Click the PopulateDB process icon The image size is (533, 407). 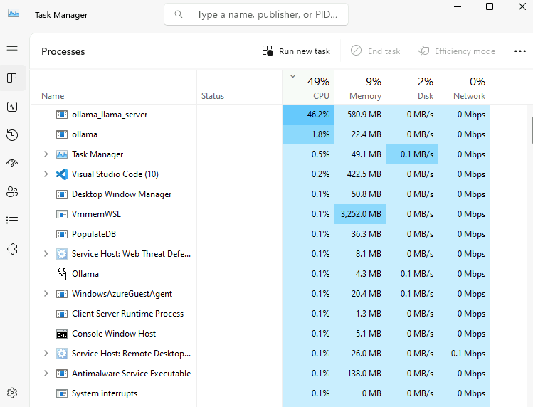point(62,234)
